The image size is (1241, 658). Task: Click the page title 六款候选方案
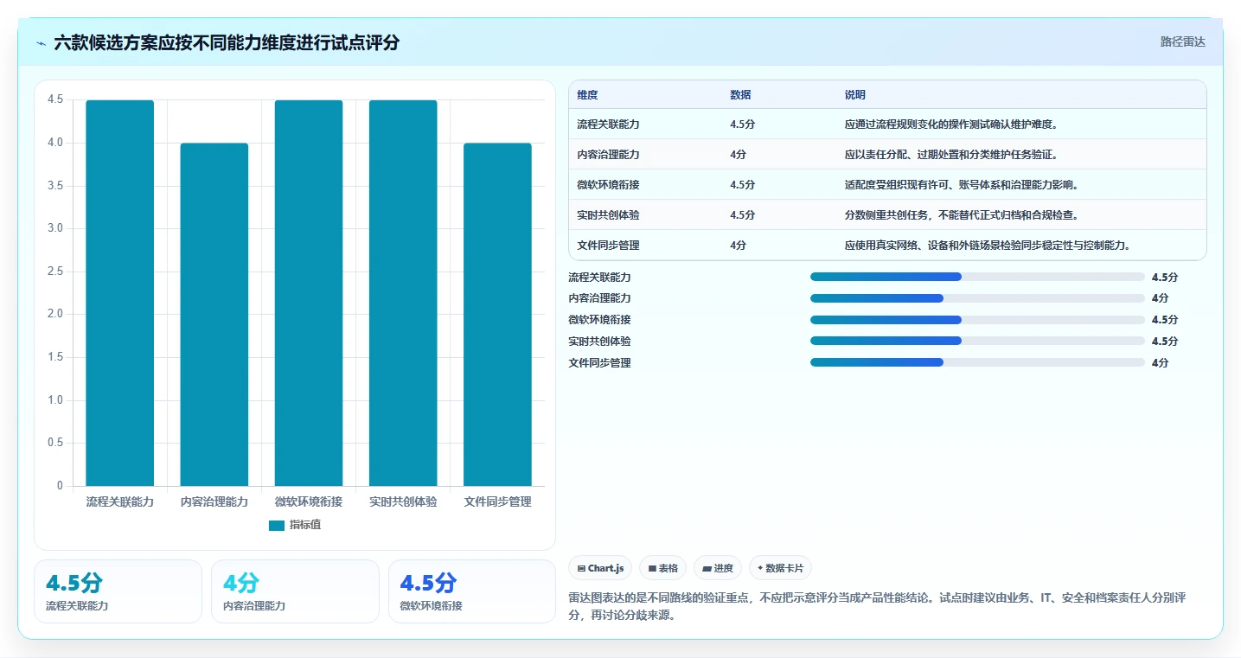coord(227,43)
